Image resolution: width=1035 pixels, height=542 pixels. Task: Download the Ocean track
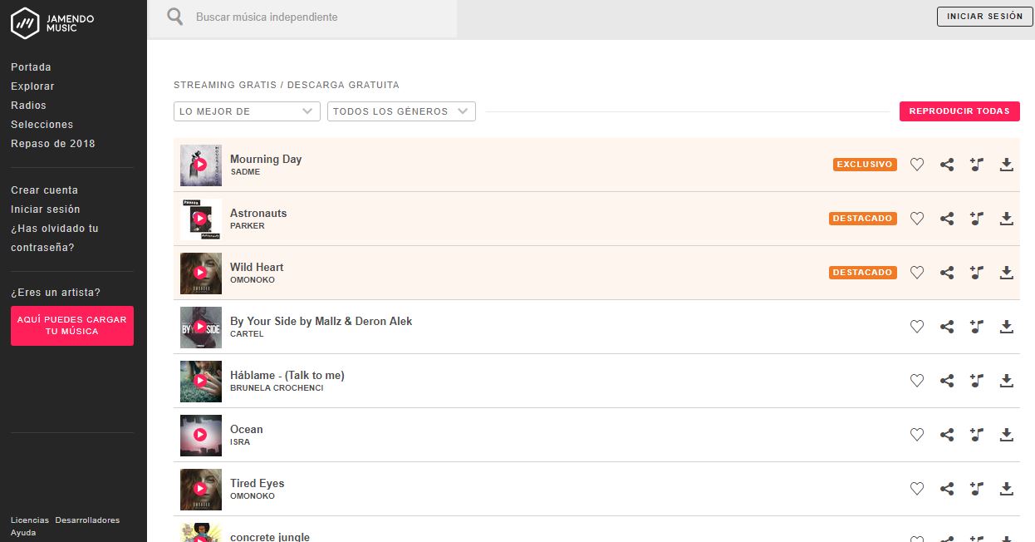1007,435
